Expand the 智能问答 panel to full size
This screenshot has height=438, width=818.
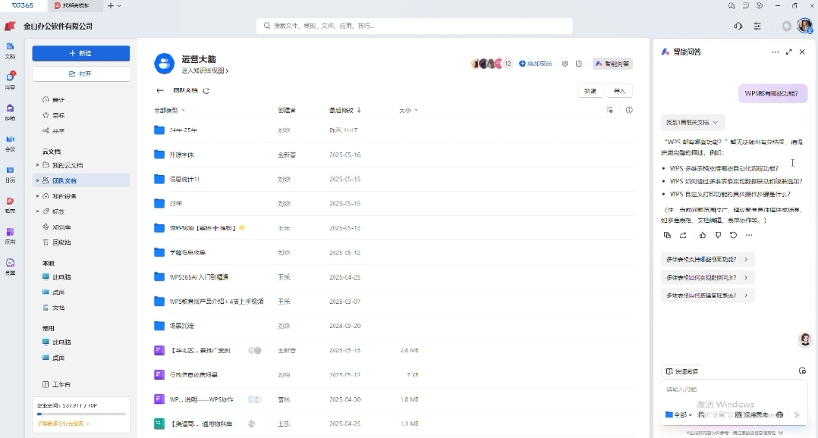click(x=789, y=52)
